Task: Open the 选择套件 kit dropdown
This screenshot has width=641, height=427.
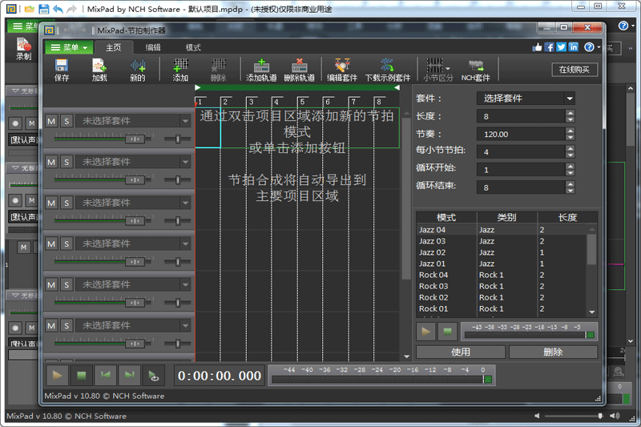Action: click(x=526, y=99)
